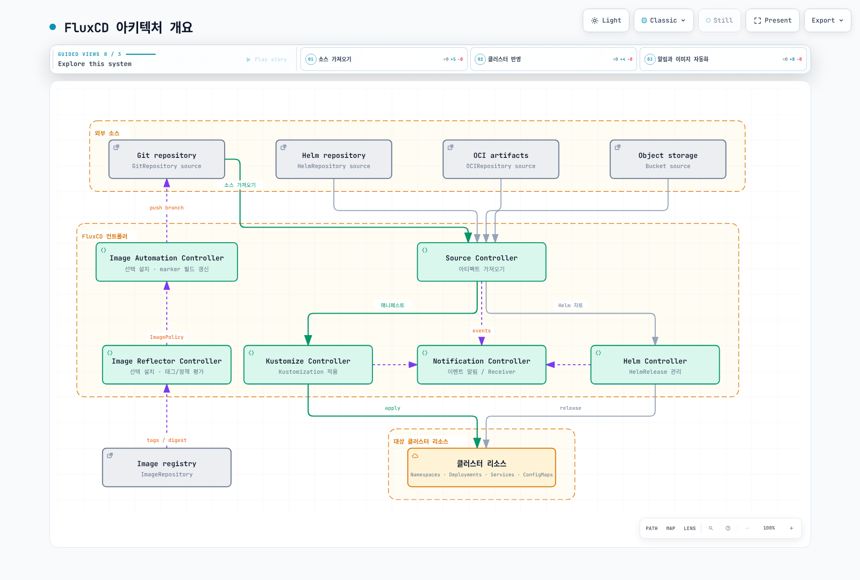
Task: Zoom in with the plus button
Action: (791, 528)
